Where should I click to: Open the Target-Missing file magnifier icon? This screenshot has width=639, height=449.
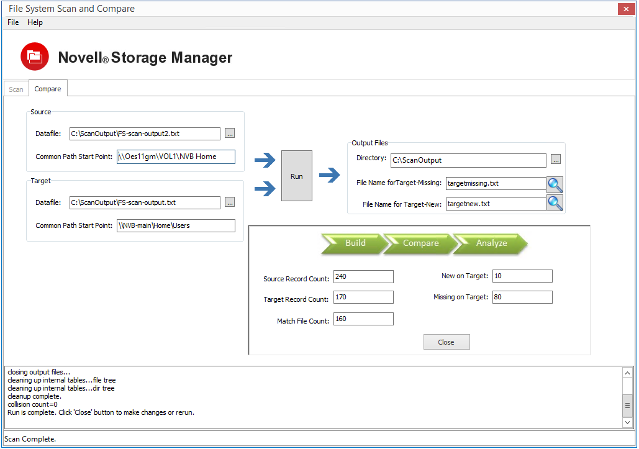[x=555, y=184]
